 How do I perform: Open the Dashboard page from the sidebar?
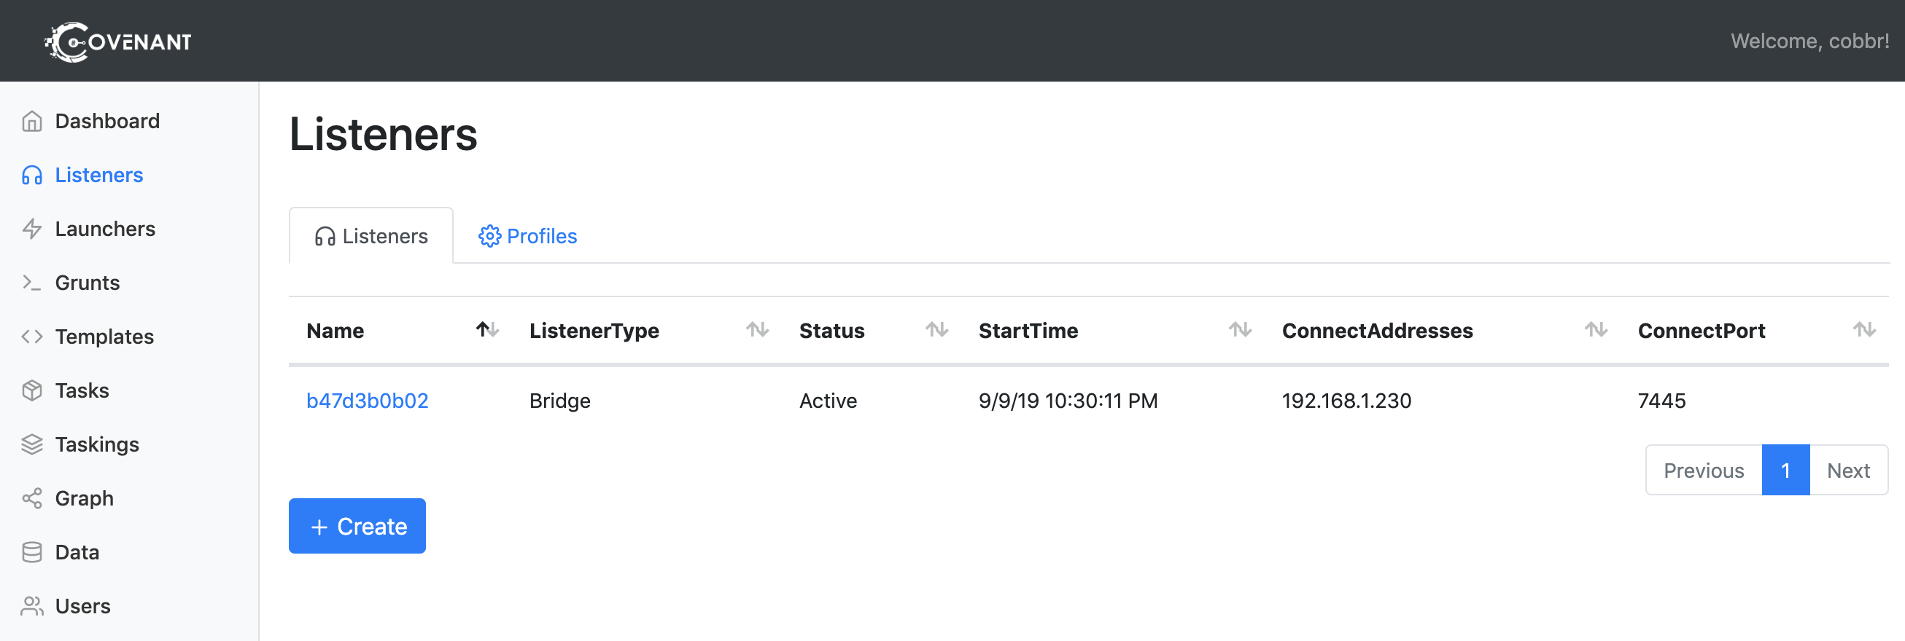click(x=107, y=121)
